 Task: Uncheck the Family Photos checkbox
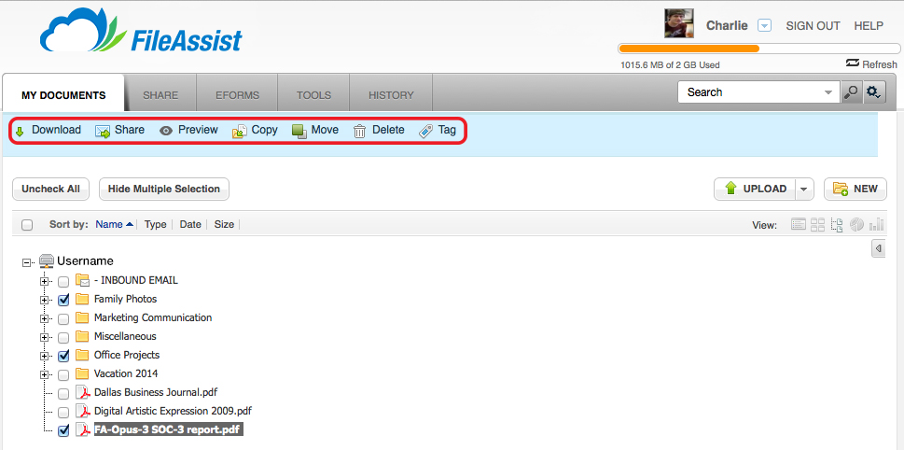tap(63, 300)
